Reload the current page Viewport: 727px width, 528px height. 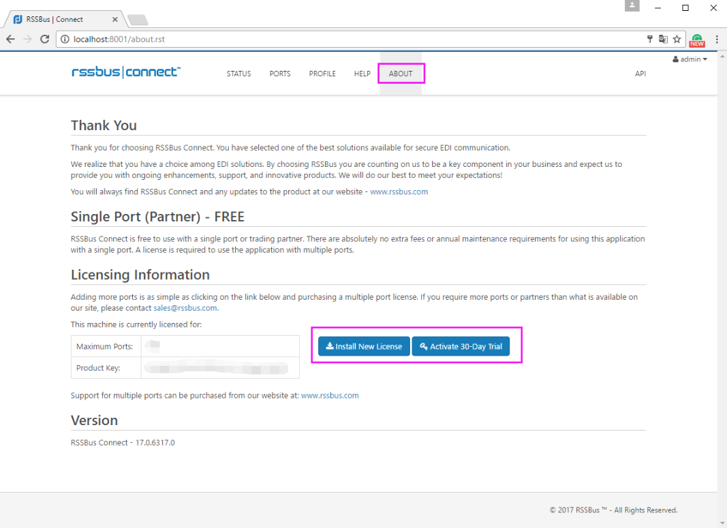tap(44, 40)
